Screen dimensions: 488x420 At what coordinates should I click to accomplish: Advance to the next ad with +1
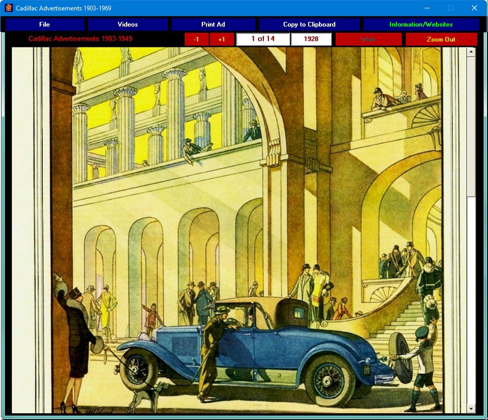pyautogui.click(x=222, y=40)
